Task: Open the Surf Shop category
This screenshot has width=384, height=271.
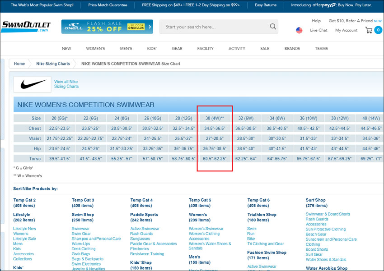Action: coord(316,203)
